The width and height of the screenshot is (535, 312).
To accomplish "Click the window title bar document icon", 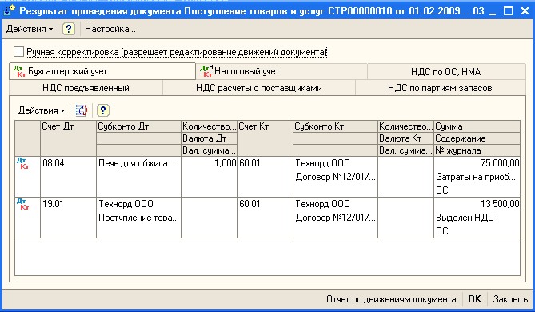I will pyautogui.click(x=10, y=11).
